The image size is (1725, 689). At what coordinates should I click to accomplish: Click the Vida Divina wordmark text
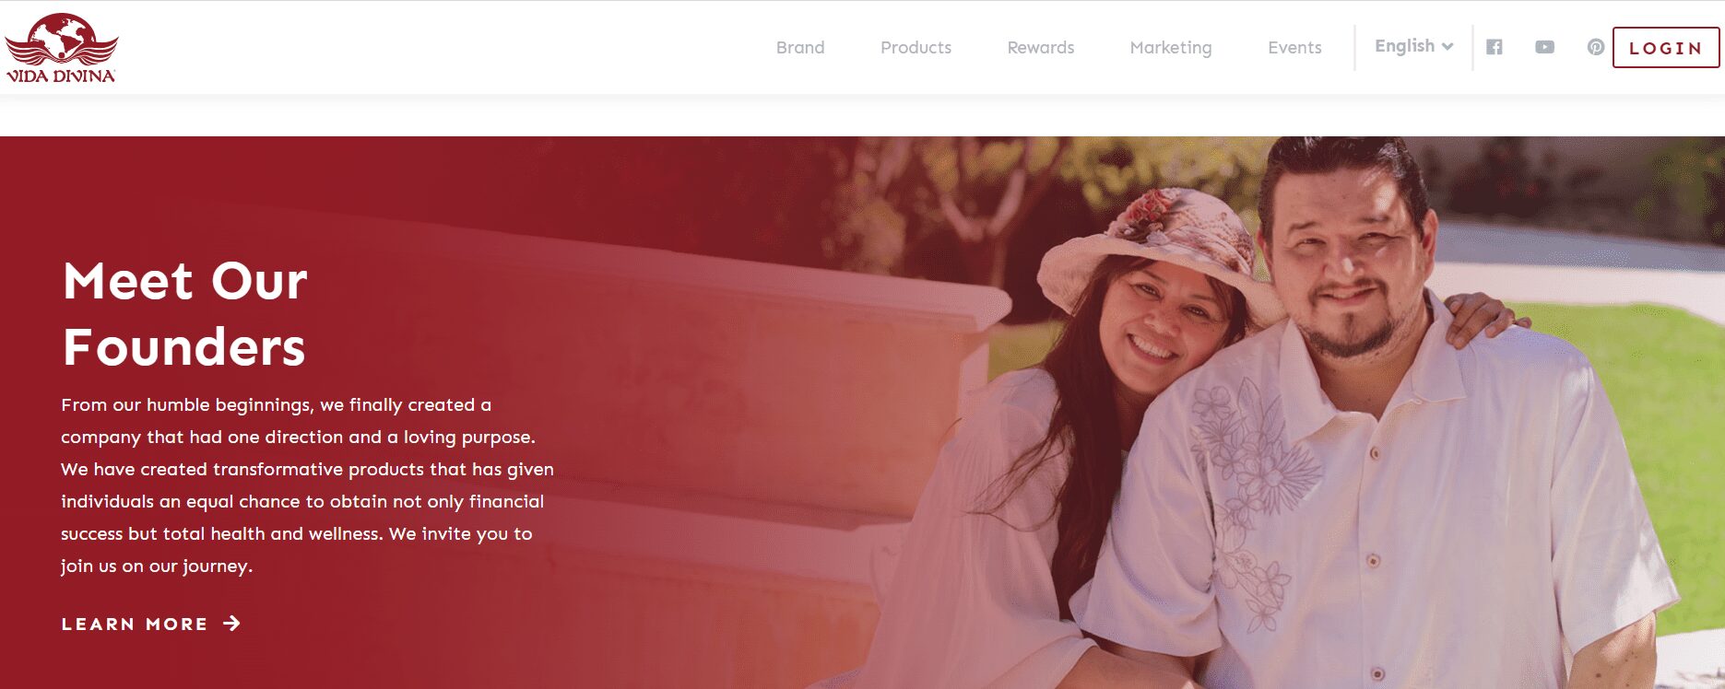pos(61,76)
